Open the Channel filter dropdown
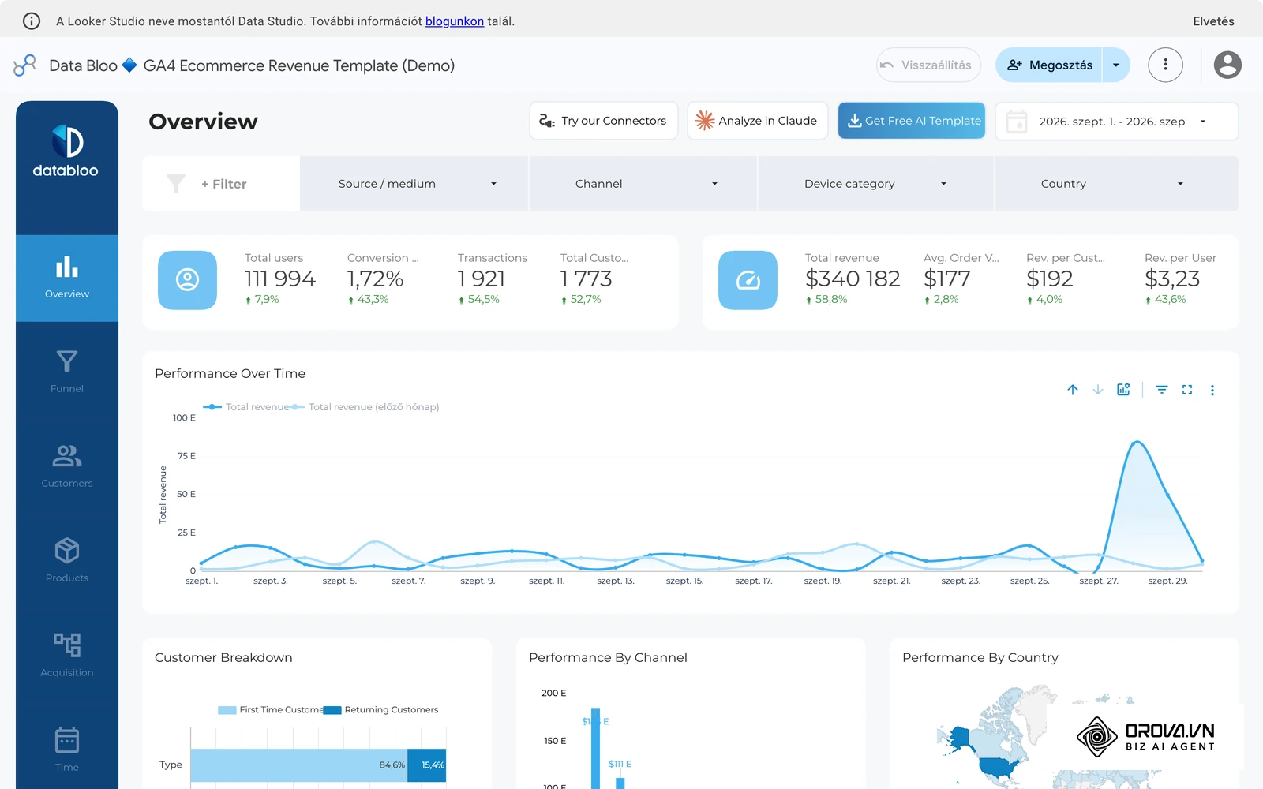1263x789 pixels. (643, 184)
